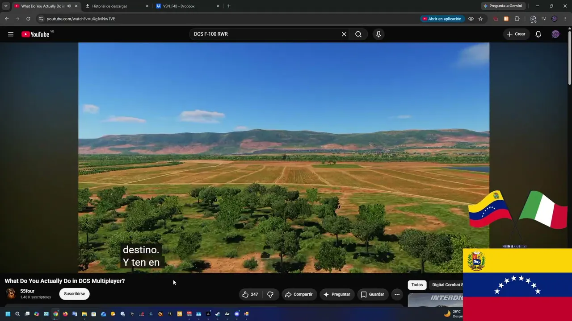The width and height of the screenshot is (572, 321).
Task: Close the Historial de descargas tab
Action: 147,6
